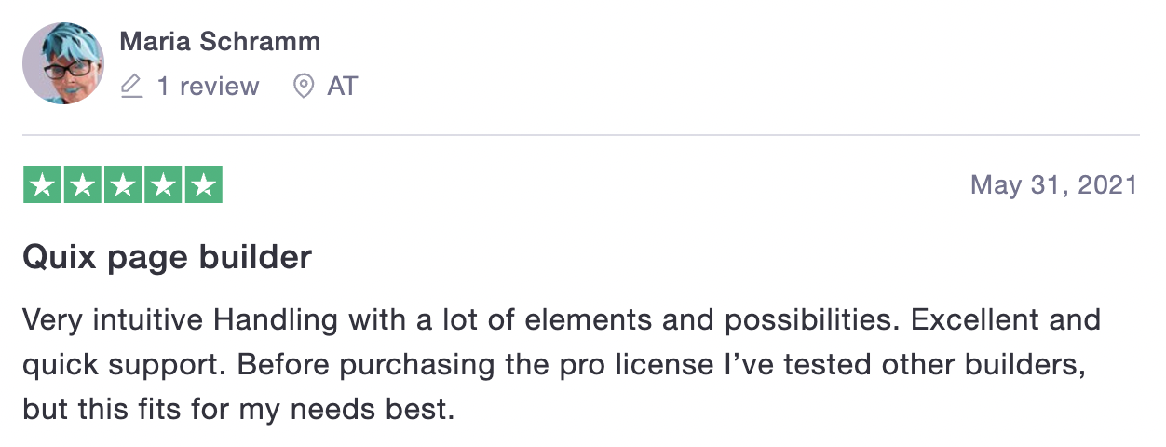Viewport: 1166px width, 447px height.
Task: Open the "Quix page builder" review title
Action: point(167,258)
